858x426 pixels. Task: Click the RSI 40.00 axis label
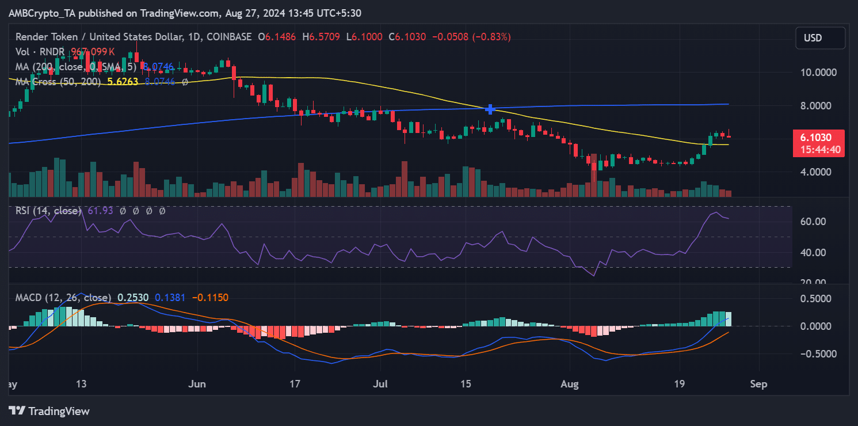(x=814, y=252)
